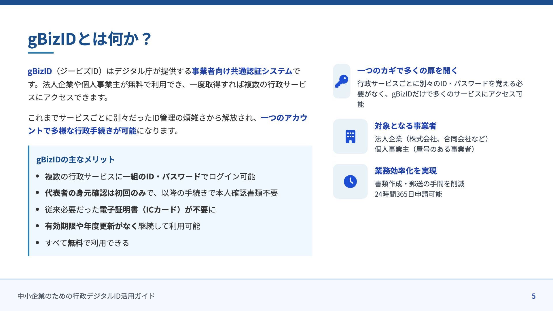Image resolution: width=553 pixels, height=311 pixels.
Task: Click the building icon beside 対象となる事業者
Action: [x=350, y=136]
